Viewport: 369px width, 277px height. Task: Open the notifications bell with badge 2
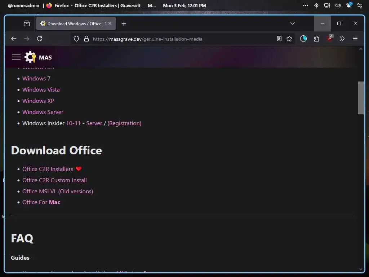pyautogui.click(x=349, y=5)
